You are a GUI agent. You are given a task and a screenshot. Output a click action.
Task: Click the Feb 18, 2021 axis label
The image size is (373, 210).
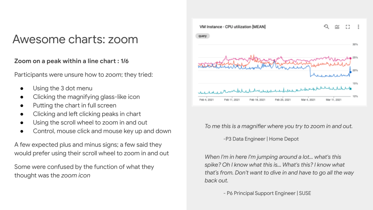[257, 100]
